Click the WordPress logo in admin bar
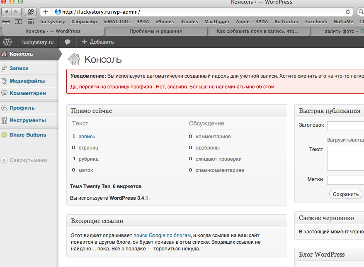364x267 pixels. click(x=7, y=42)
